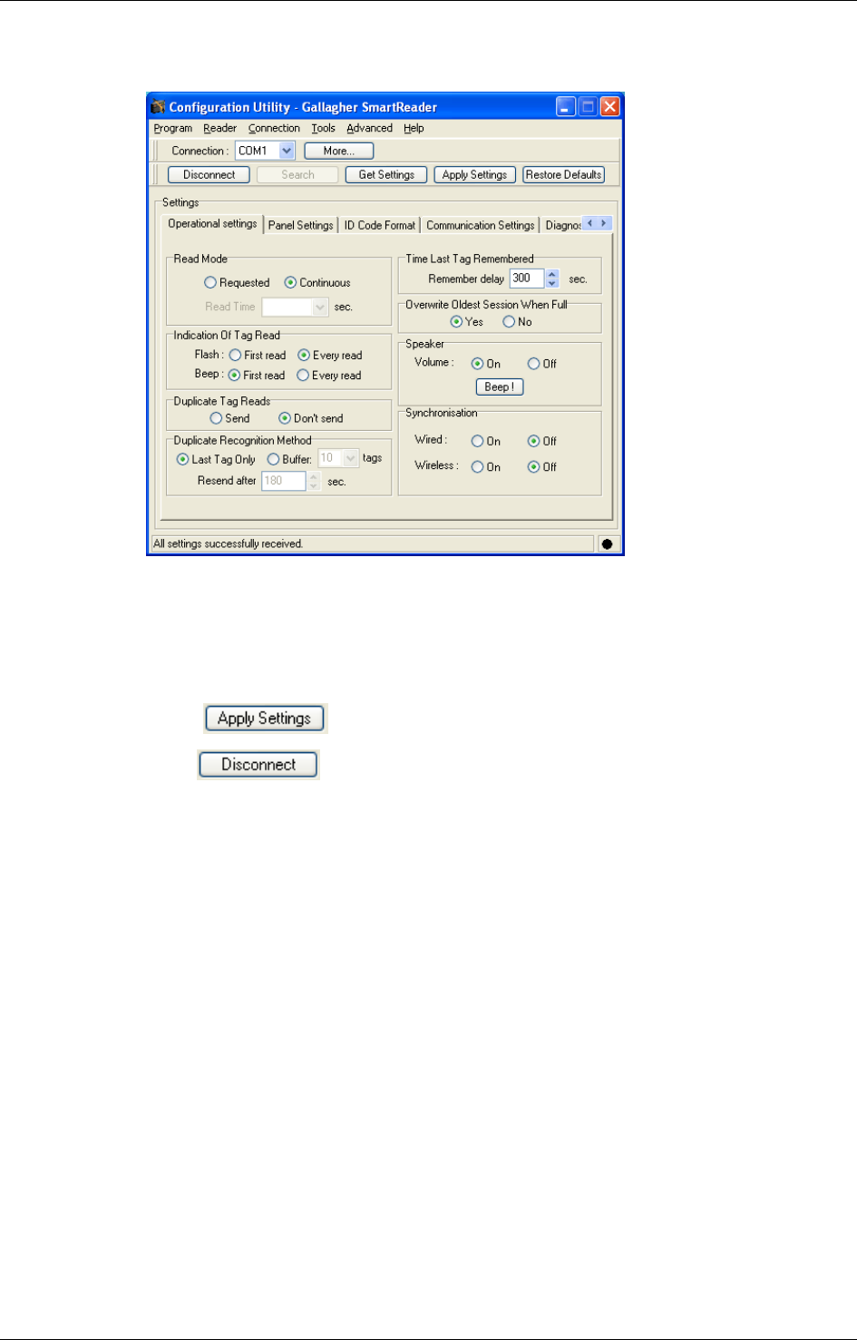Switch to ID Code Format tab
The height and width of the screenshot is (1340, 857).
point(380,226)
